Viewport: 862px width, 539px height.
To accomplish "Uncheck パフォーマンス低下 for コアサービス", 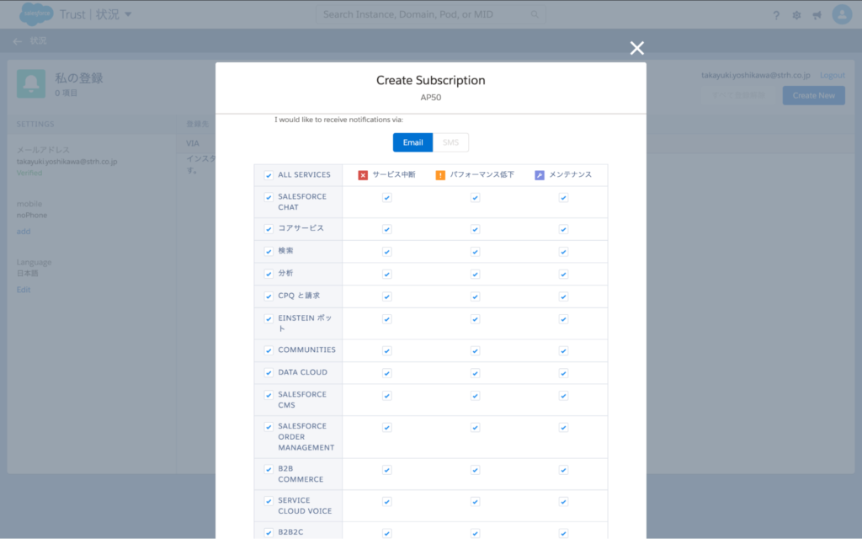I will click(x=475, y=229).
